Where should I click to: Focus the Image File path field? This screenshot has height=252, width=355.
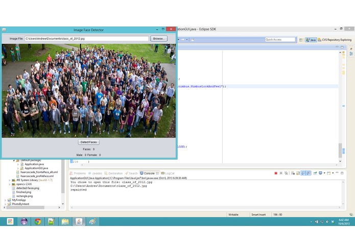(x=86, y=39)
